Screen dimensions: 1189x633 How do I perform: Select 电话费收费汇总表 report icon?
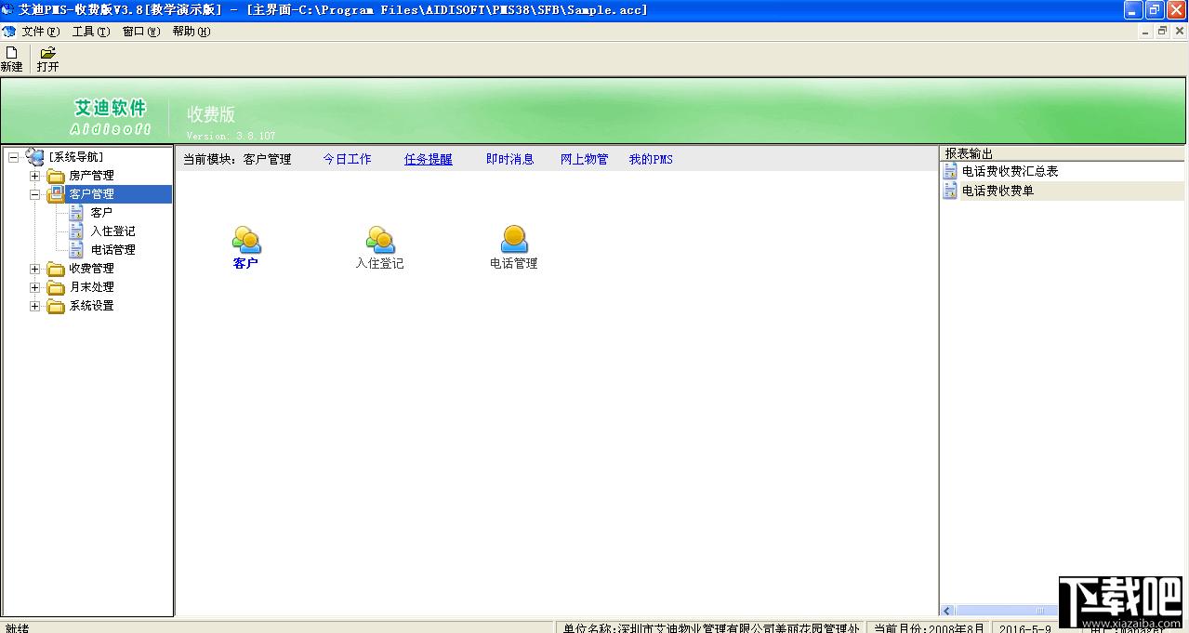950,171
